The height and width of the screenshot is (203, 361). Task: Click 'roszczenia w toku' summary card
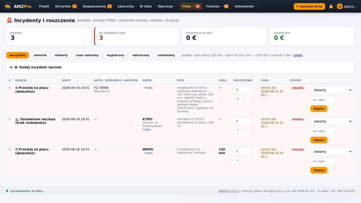coord(224,36)
